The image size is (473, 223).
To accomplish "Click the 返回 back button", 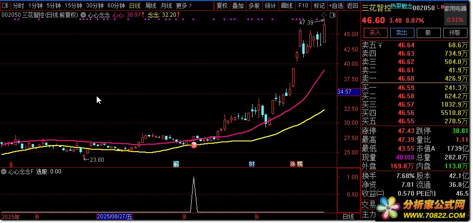I will pyautogui.click(x=353, y=6).
